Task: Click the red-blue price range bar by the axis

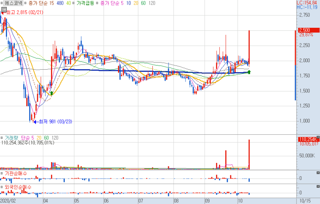Action: click(295, 65)
